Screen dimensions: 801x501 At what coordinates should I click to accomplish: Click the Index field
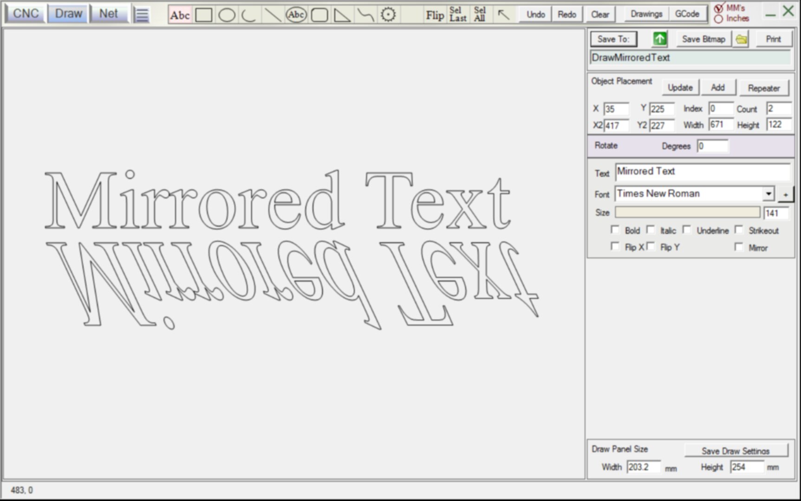(x=721, y=109)
